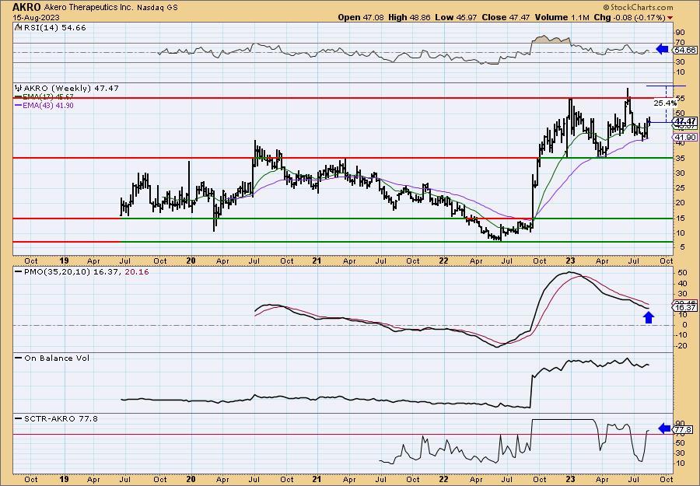Click the AKRO (Weekly) 47.47 price legend

67,89
